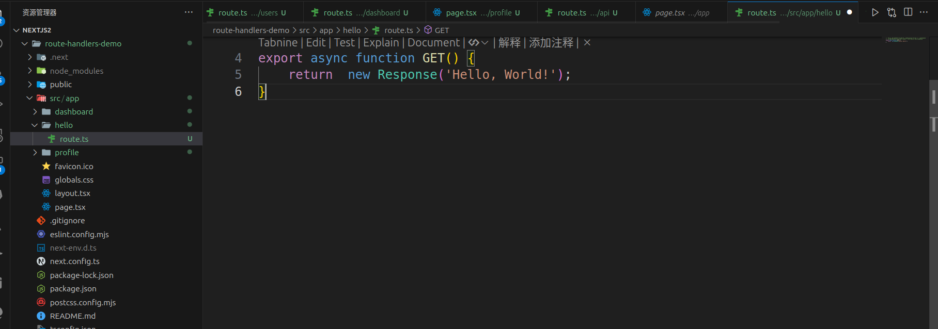Image resolution: width=938 pixels, height=329 pixels.
Task: Click the Tabnine Explain code lens link
Action: [381, 43]
